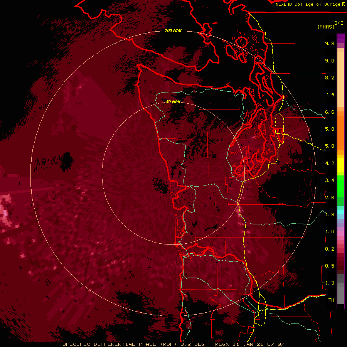Click the gray bottom segment of color bar
This screenshot has width=347, height=347.
click(x=340, y=295)
